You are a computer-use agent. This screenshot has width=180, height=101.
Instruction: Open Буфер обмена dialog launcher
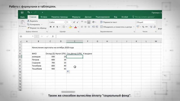coord(47,32)
